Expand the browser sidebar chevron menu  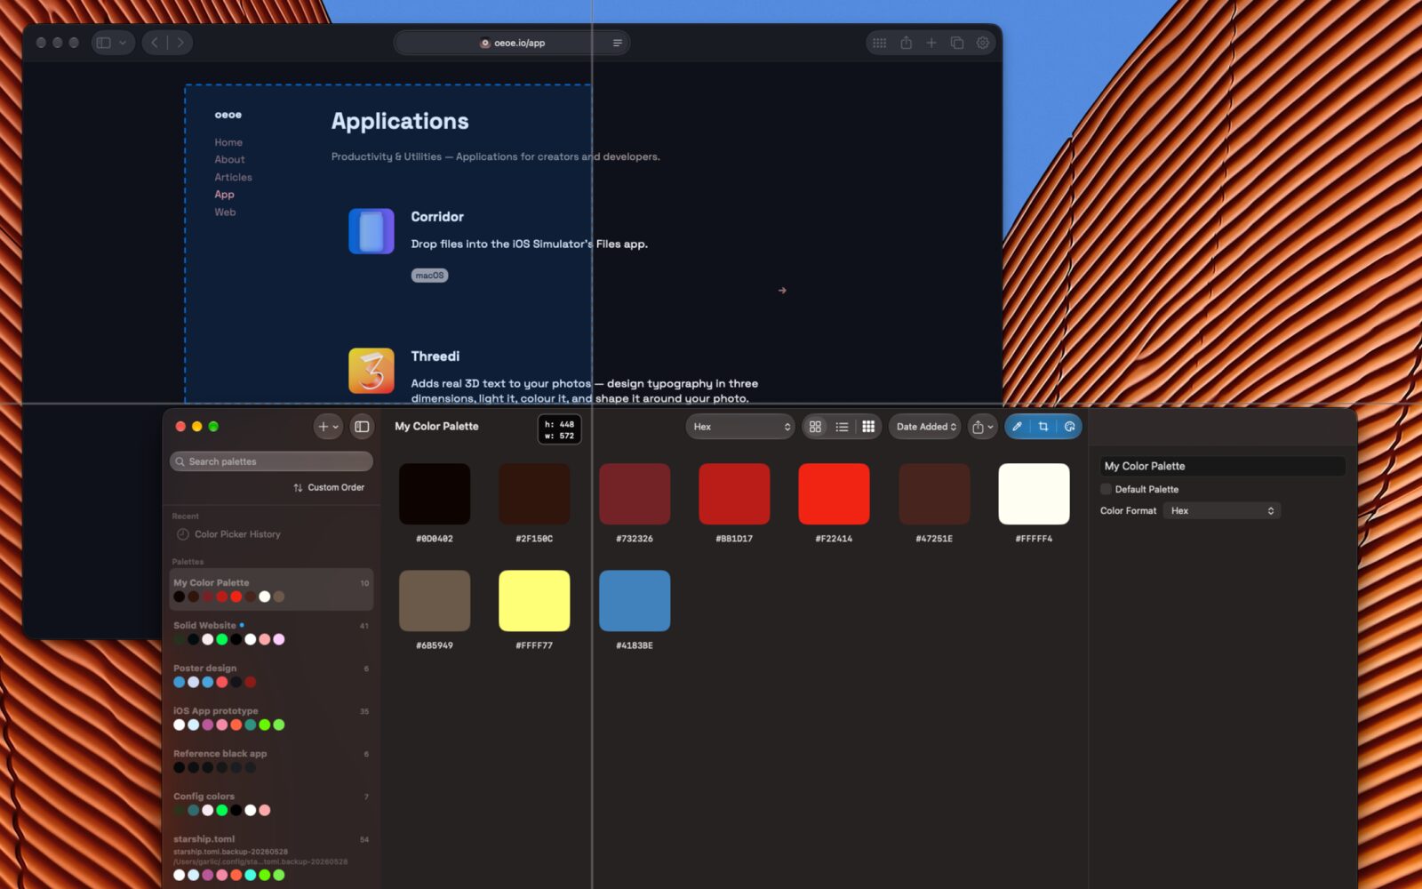click(123, 43)
